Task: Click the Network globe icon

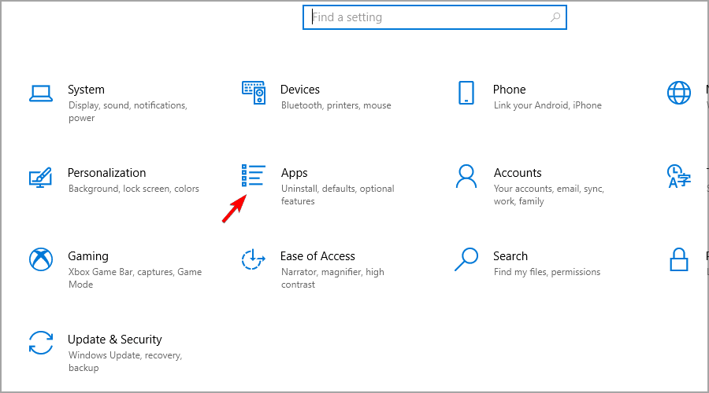Action: [x=679, y=93]
